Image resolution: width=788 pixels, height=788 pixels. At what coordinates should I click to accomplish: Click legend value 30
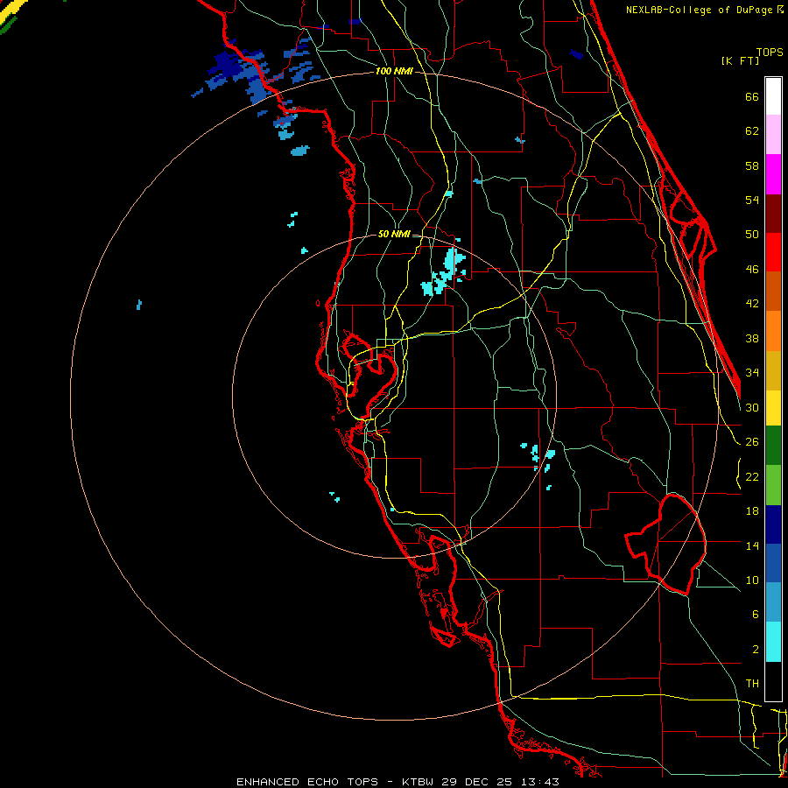tap(752, 407)
